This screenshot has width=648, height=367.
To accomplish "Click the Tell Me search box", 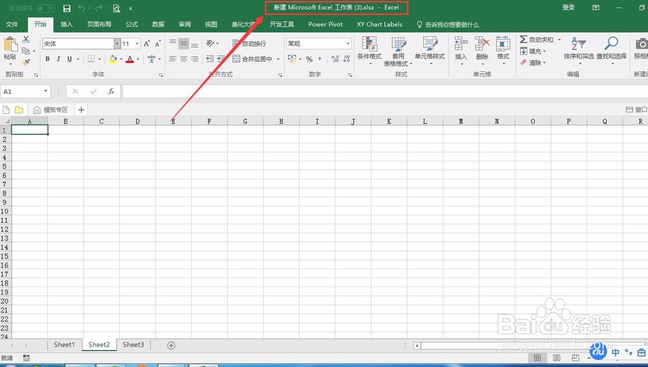I will point(448,25).
